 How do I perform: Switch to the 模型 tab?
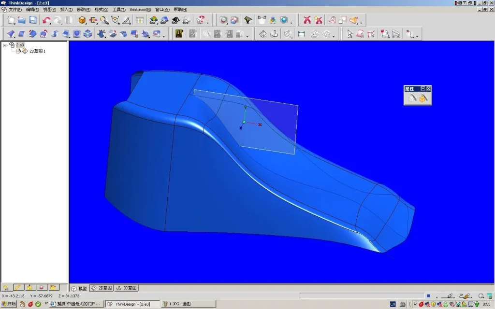(79, 288)
